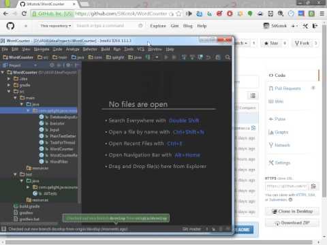Image resolution: width=327 pixels, height=245 pixels.
Task: Hide the Project tool window with the hide icon
Action: (77, 65)
